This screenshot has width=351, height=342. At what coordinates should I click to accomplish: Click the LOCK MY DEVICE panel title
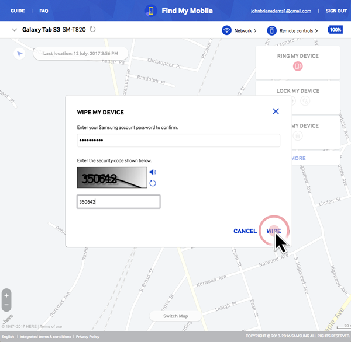click(298, 91)
